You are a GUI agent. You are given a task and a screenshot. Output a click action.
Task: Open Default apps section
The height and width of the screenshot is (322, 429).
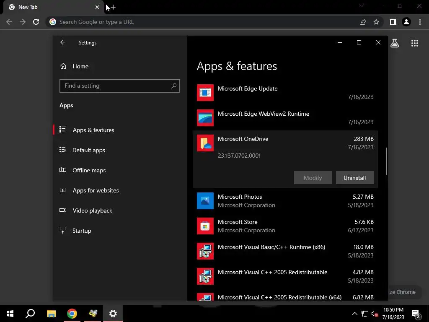coord(89,150)
